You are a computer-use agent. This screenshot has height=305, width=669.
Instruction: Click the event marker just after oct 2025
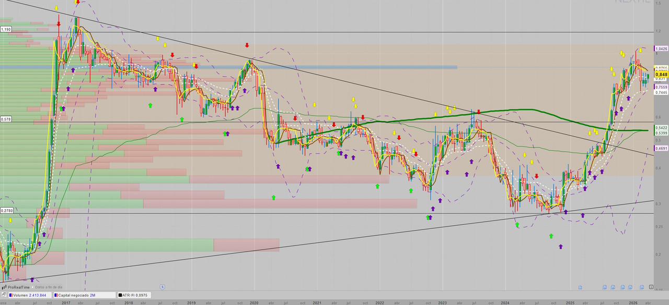point(623,287)
